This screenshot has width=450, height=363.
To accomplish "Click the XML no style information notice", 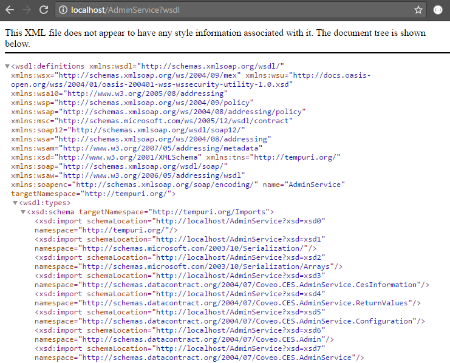I will pos(215,38).
